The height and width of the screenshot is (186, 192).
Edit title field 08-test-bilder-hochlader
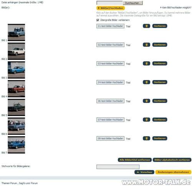coord(110,138)
